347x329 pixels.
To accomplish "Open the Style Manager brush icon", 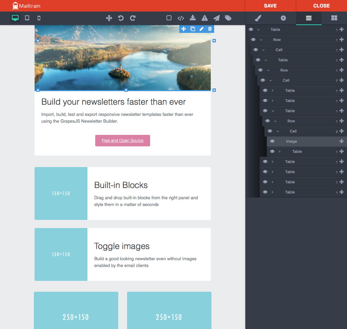I will point(258,18).
